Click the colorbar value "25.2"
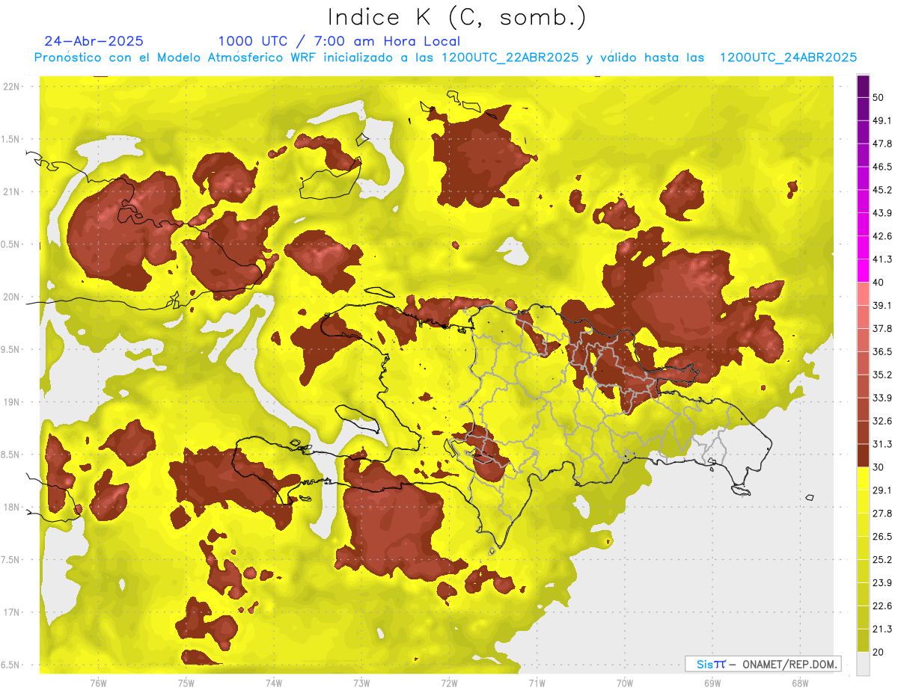This screenshot has height=693, width=898. point(882,560)
